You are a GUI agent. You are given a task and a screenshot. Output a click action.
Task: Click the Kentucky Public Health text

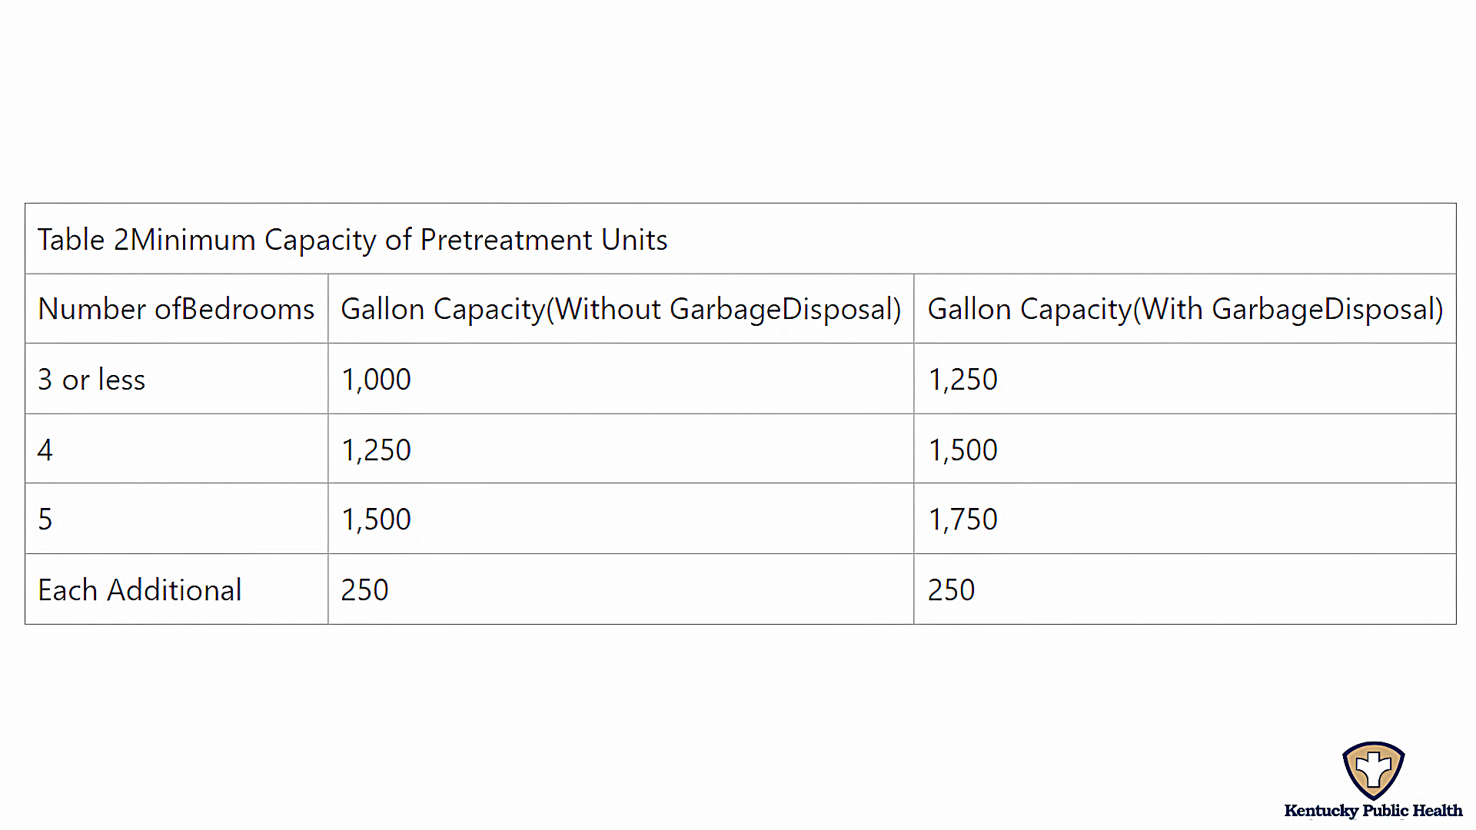(x=1373, y=811)
